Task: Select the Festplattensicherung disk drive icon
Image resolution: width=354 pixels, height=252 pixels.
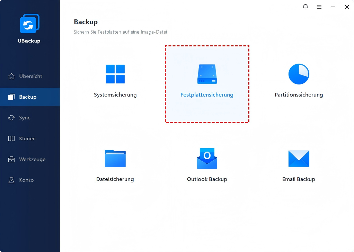Action: click(x=207, y=74)
